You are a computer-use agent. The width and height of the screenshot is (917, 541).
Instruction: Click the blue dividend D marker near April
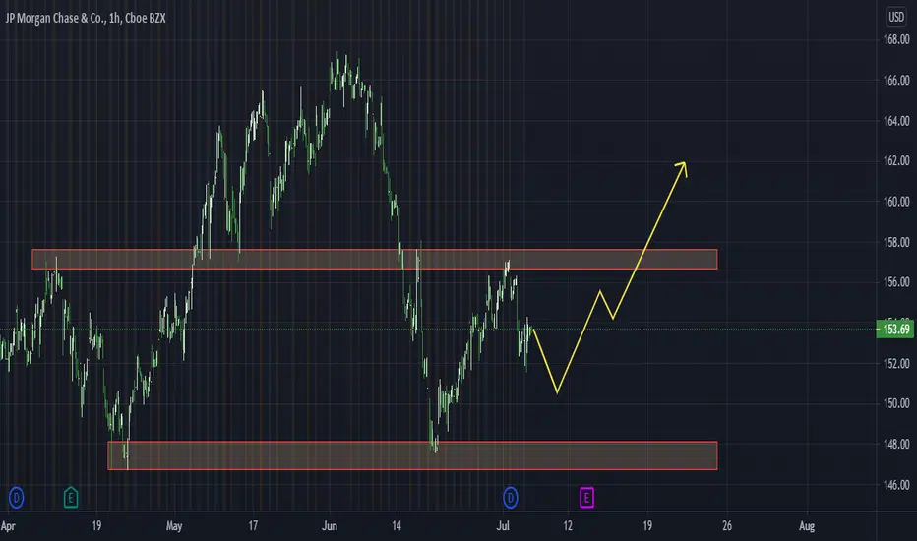click(17, 498)
